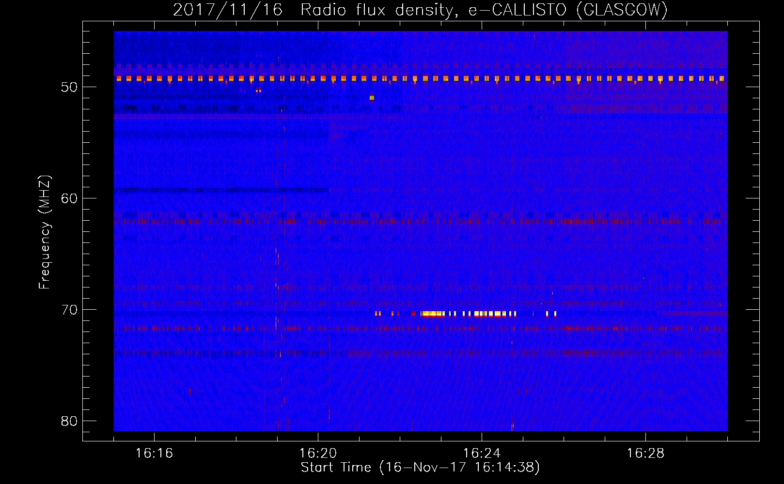This screenshot has height=484, width=784.
Task: Click the 16:28 time tick label
Action: pyautogui.click(x=645, y=454)
